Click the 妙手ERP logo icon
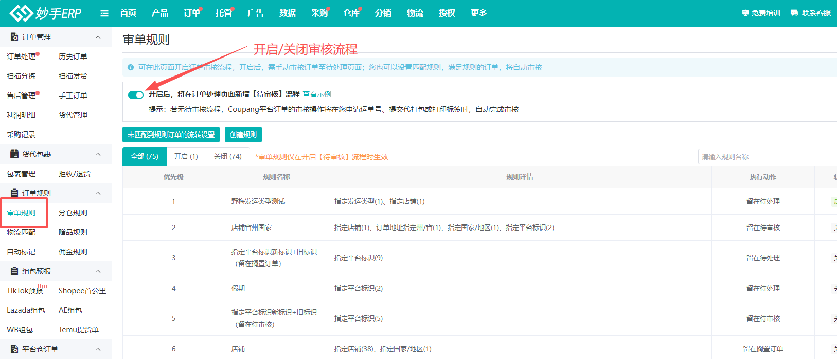 click(21, 13)
